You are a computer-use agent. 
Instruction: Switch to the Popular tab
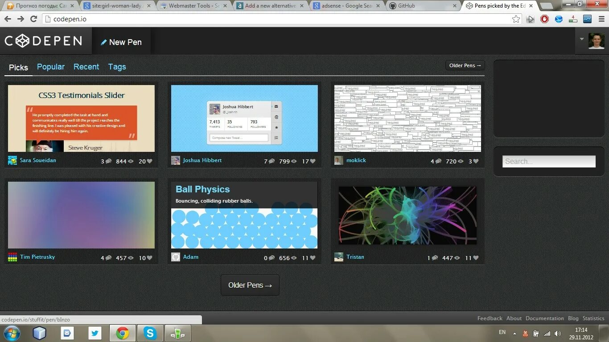click(x=51, y=67)
